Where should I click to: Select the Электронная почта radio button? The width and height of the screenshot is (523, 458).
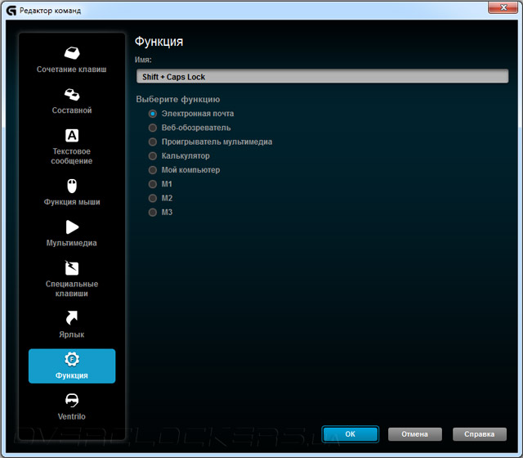[153, 114]
